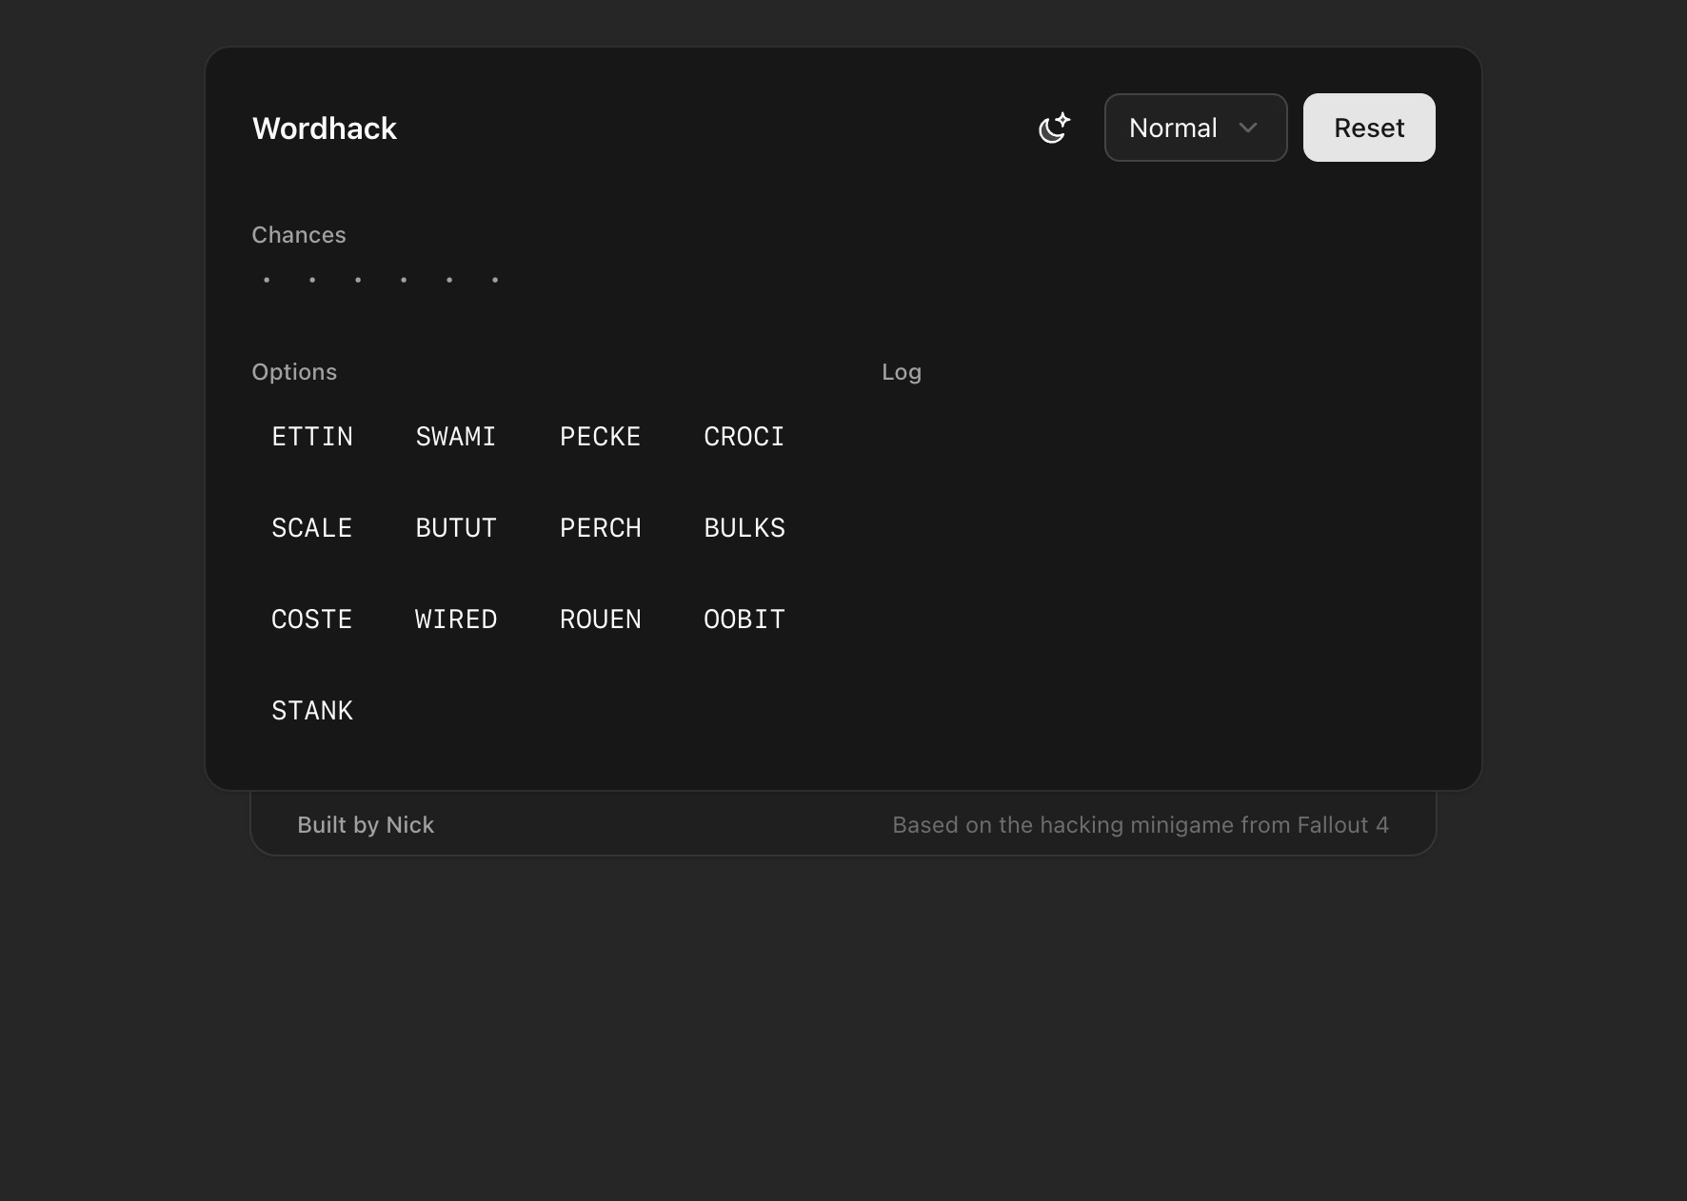Click the word SCALE
1687x1201 pixels.
(x=312, y=528)
